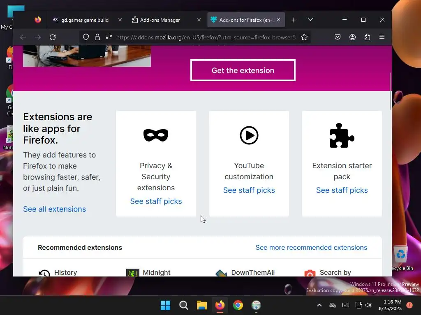The image size is (421, 315).
Task: Close the gd.games game build tab
Action: [120, 20]
